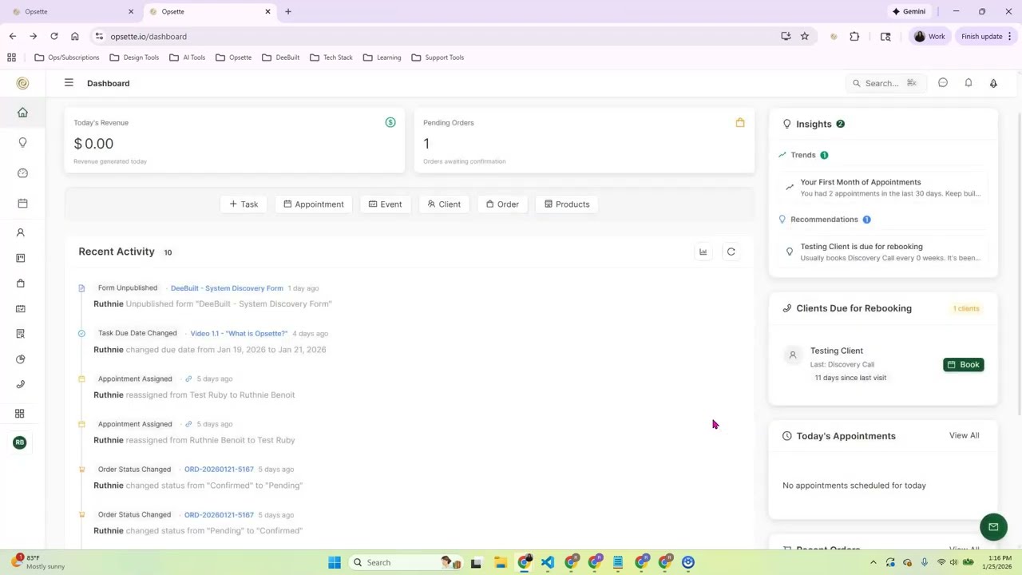
Task: Bookmark this page with the star icon
Action: click(805, 37)
